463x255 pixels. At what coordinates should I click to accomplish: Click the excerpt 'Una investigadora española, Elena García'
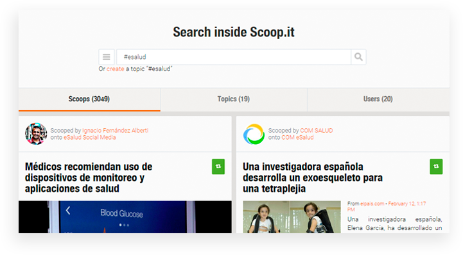click(x=394, y=224)
